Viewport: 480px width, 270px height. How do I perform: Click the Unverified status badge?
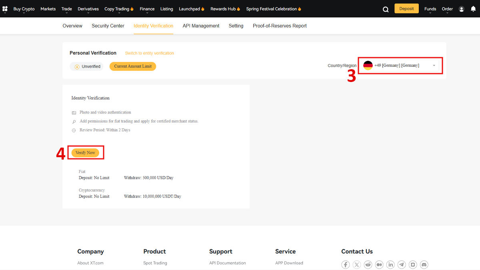click(87, 66)
